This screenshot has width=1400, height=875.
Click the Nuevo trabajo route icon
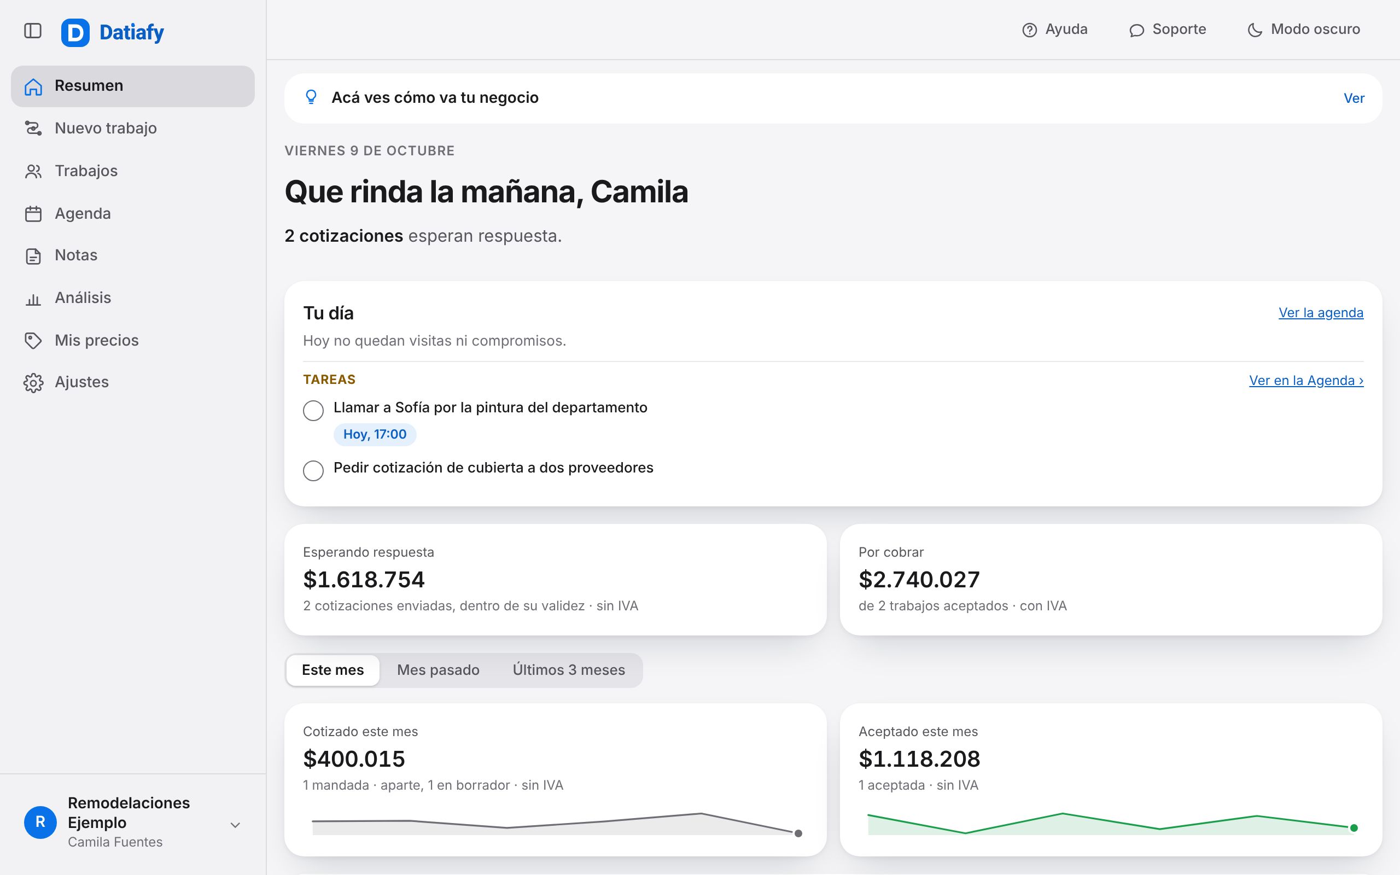click(x=33, y=129)
